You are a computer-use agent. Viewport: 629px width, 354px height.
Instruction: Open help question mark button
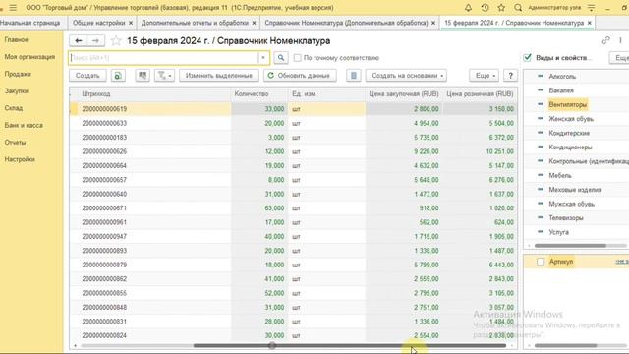point(510,76)
